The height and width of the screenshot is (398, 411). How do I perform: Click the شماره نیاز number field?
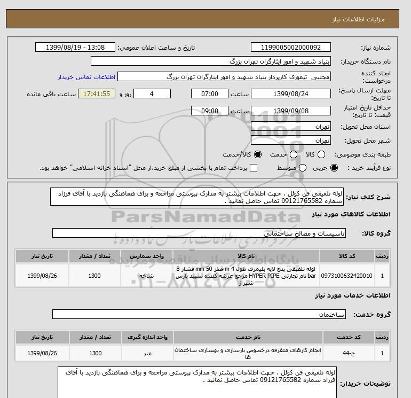tap(291, 47)
